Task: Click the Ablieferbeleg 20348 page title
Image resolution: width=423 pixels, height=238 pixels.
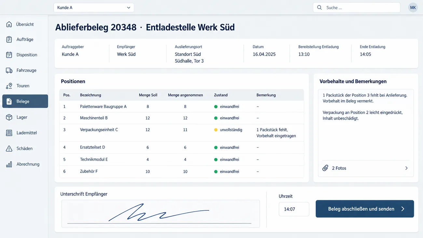Action: (96, 27)
